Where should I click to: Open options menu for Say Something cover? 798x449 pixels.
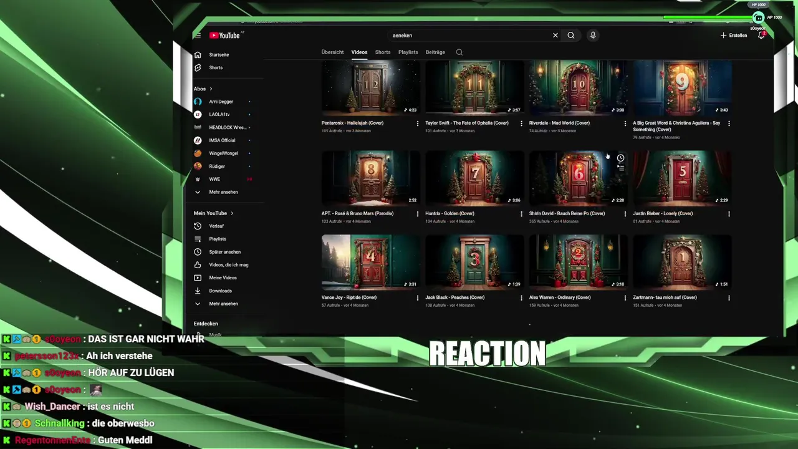729,123
